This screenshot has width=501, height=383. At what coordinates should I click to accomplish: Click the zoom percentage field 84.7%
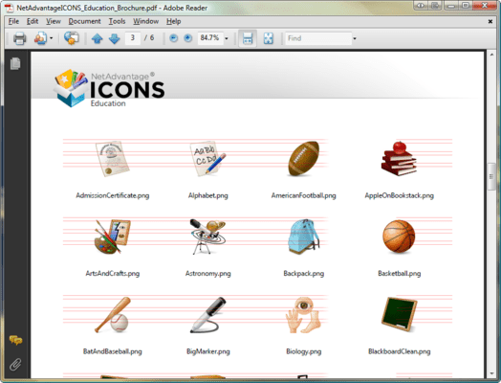210,38
